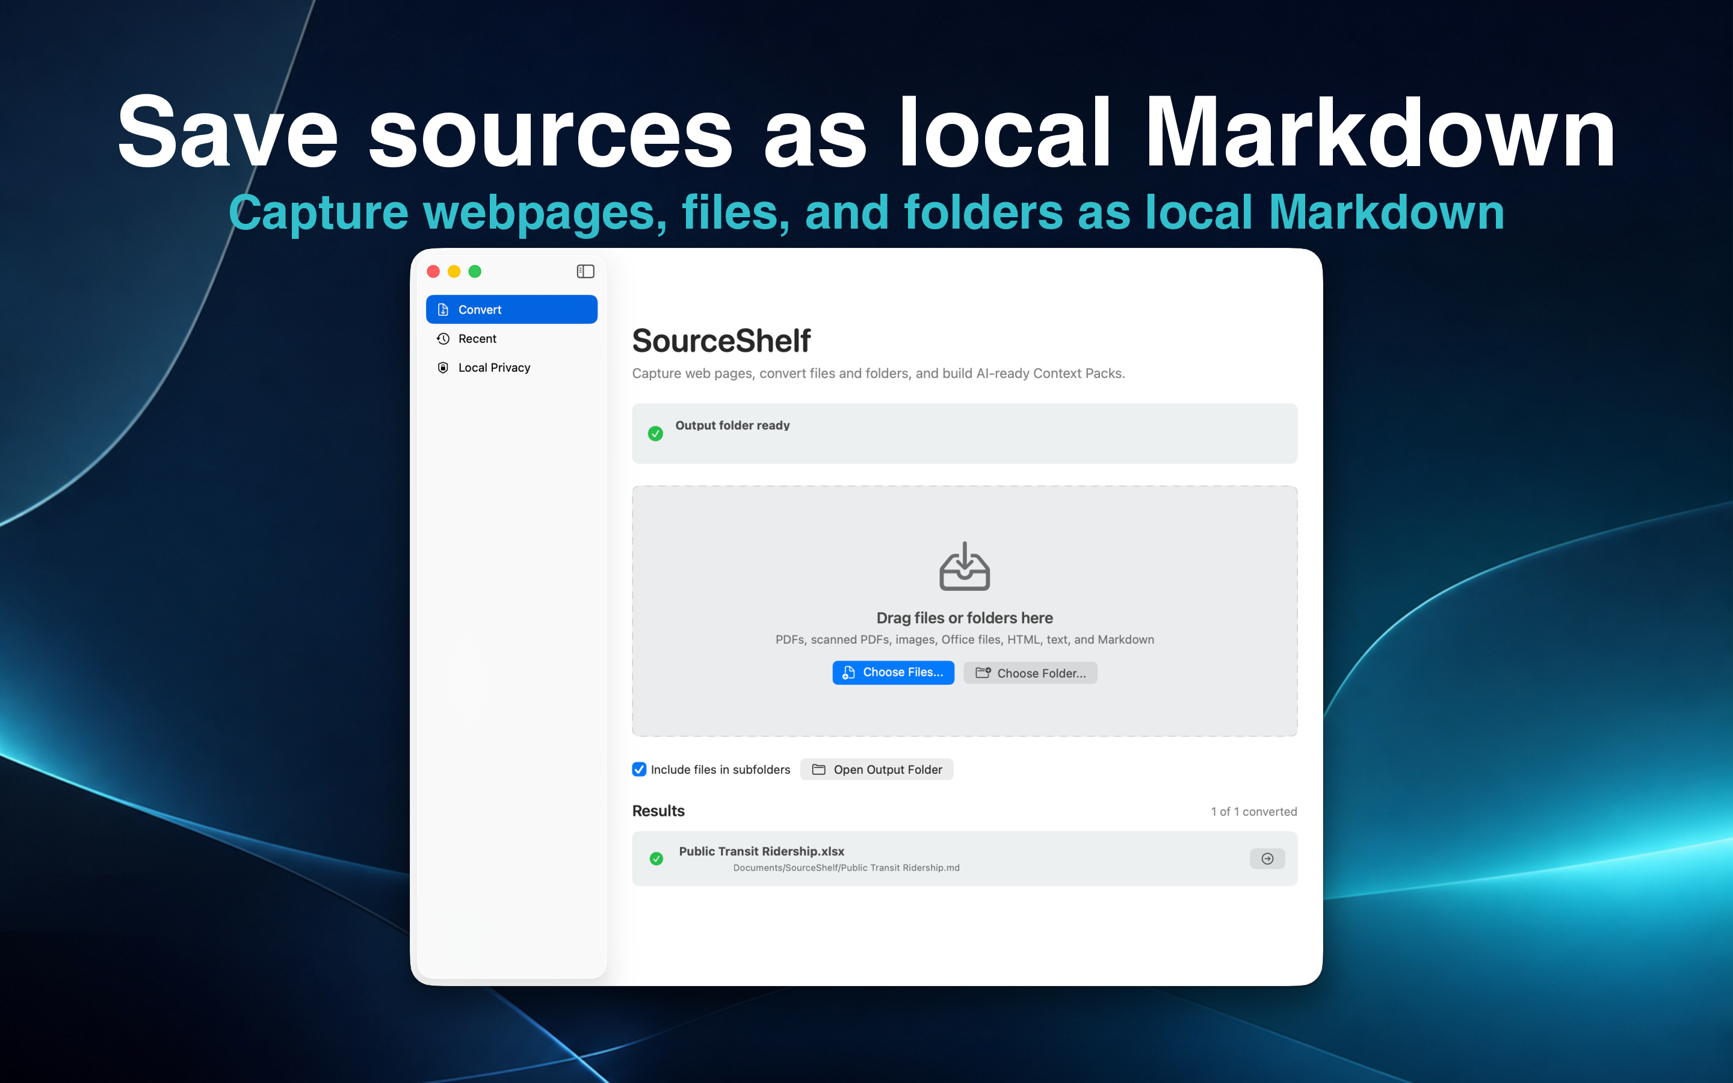Click Open Output Folder button

pyautogui.click(x=877, y=770)
